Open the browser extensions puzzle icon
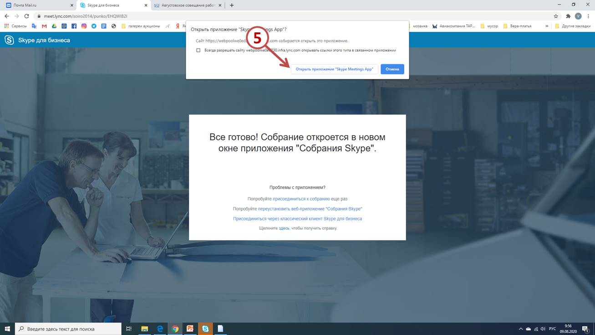The image size is (595, 335). point(568,16)
